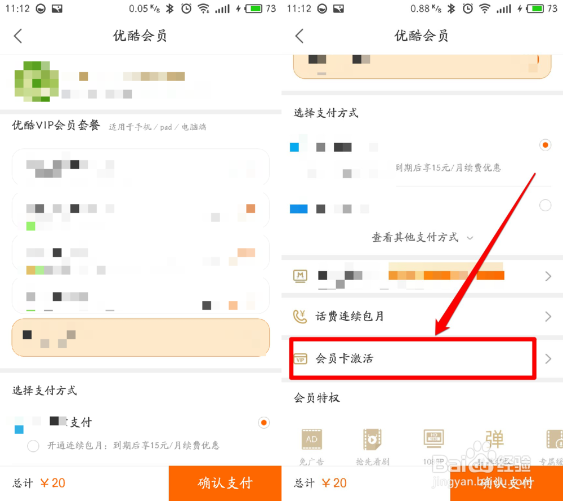The height and width of the screenshot is (501, 563).
Task: Expand 查看其他支付方式 options
Action: pos(422,237)
